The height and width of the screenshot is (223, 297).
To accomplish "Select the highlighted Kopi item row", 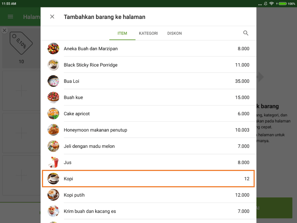I will click(148, 179).
